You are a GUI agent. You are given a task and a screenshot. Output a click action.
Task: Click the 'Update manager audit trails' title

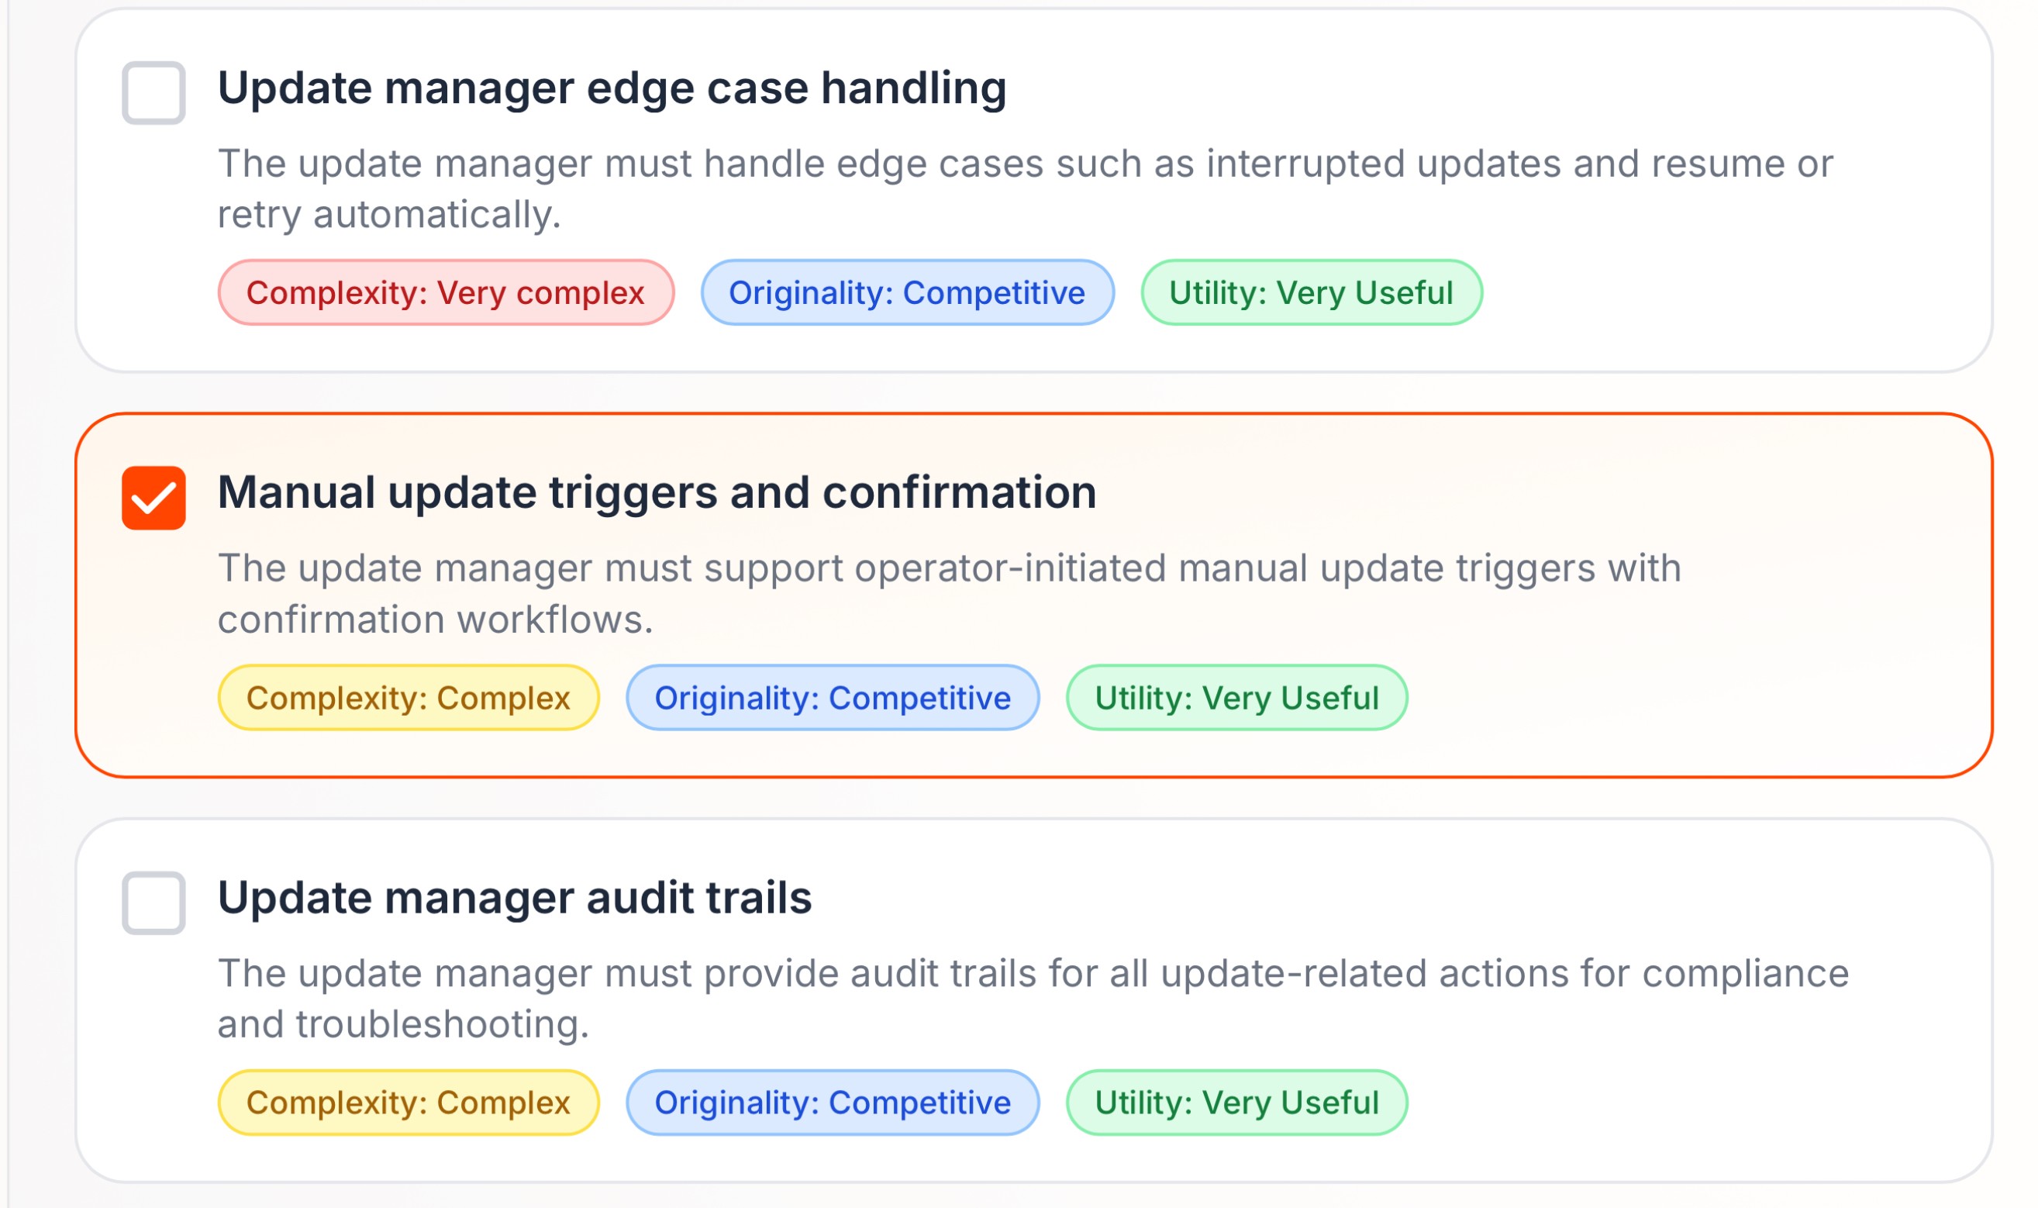coord(513,897)
